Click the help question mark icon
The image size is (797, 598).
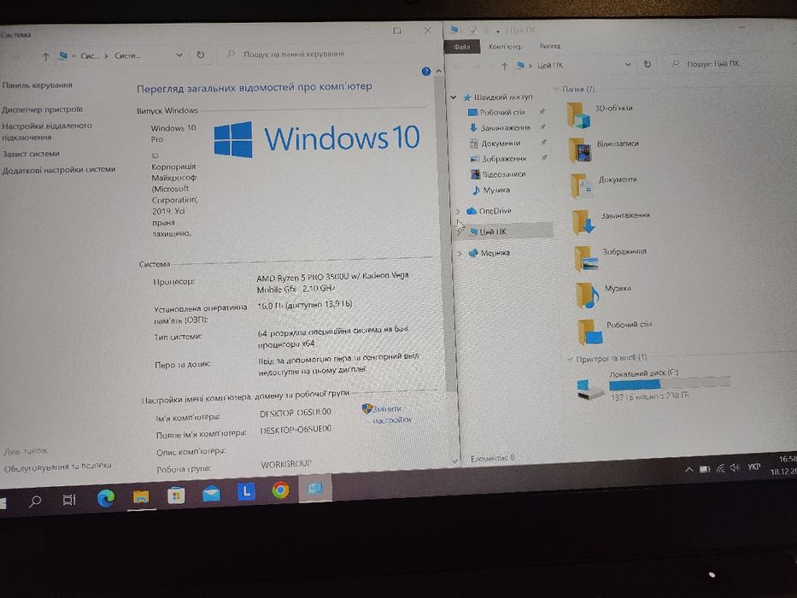pos(426,72)
